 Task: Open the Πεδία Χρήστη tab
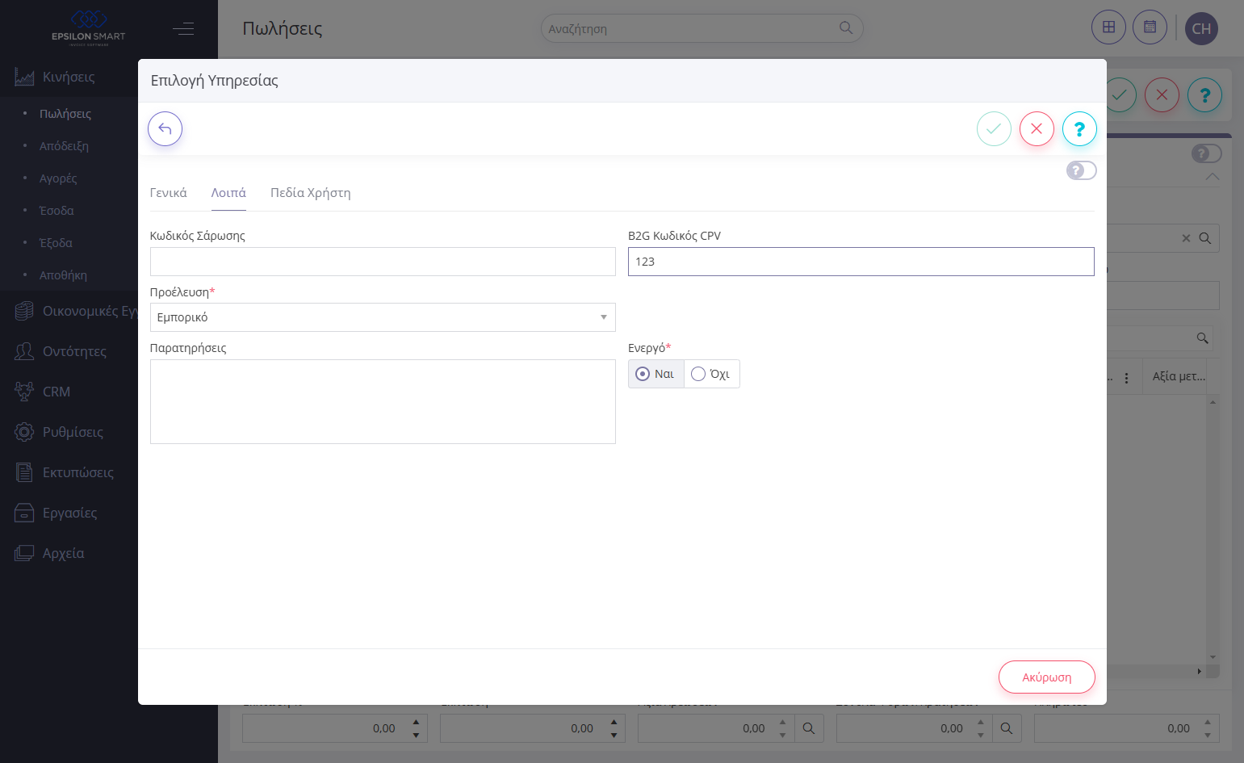click(310, 193)
